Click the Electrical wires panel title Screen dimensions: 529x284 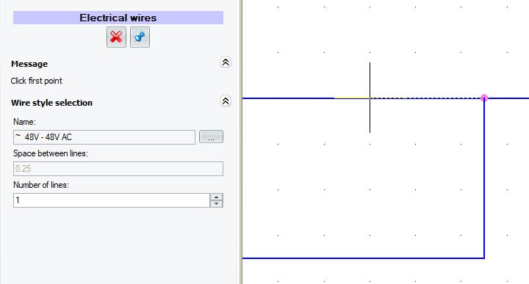pos(118,18)
